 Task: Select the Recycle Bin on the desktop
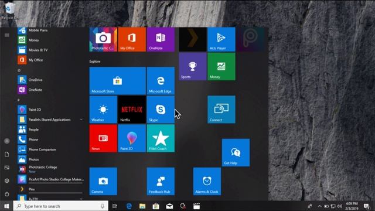[9, 11]
